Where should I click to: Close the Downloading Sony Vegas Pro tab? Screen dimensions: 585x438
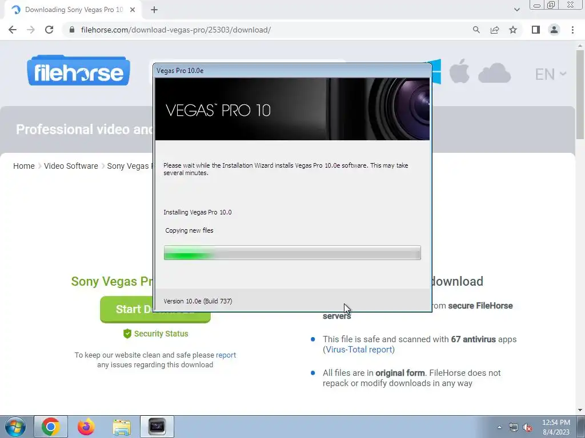click(133, 10)
